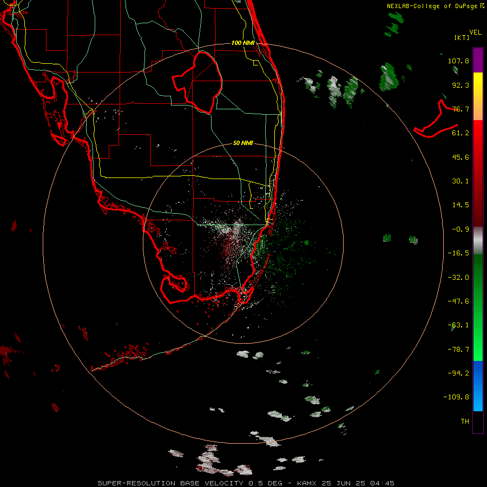Select the -32.0 velocity scale value
Screen dimensions: 487x487
pyautogui.click(x=458, y=278)
